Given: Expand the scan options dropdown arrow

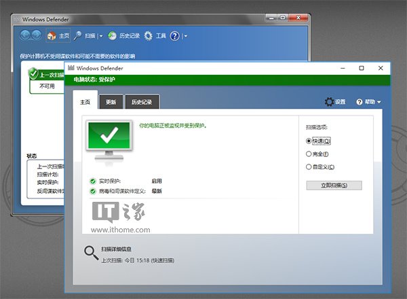Looking at the screenshot, I should [100, 36].
